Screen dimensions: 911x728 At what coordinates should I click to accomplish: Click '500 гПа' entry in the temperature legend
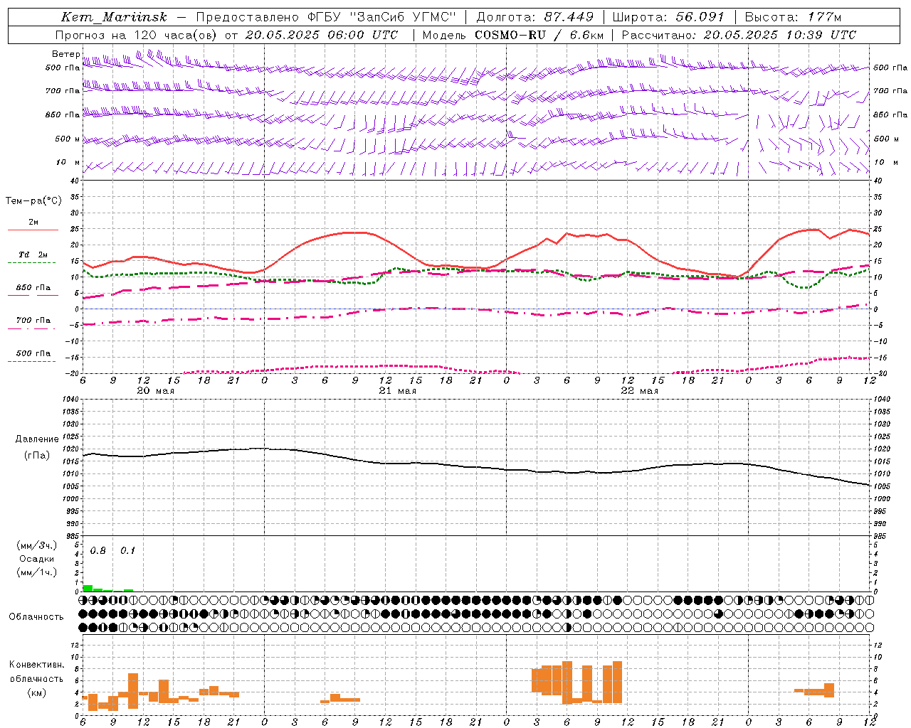(33, 353)
